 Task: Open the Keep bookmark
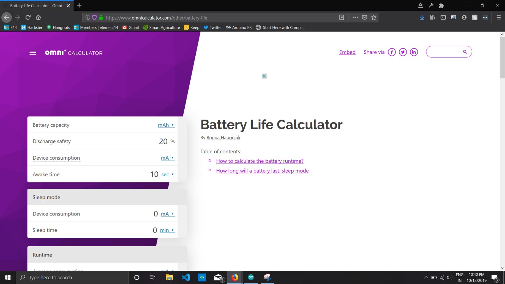click(192, 27)
